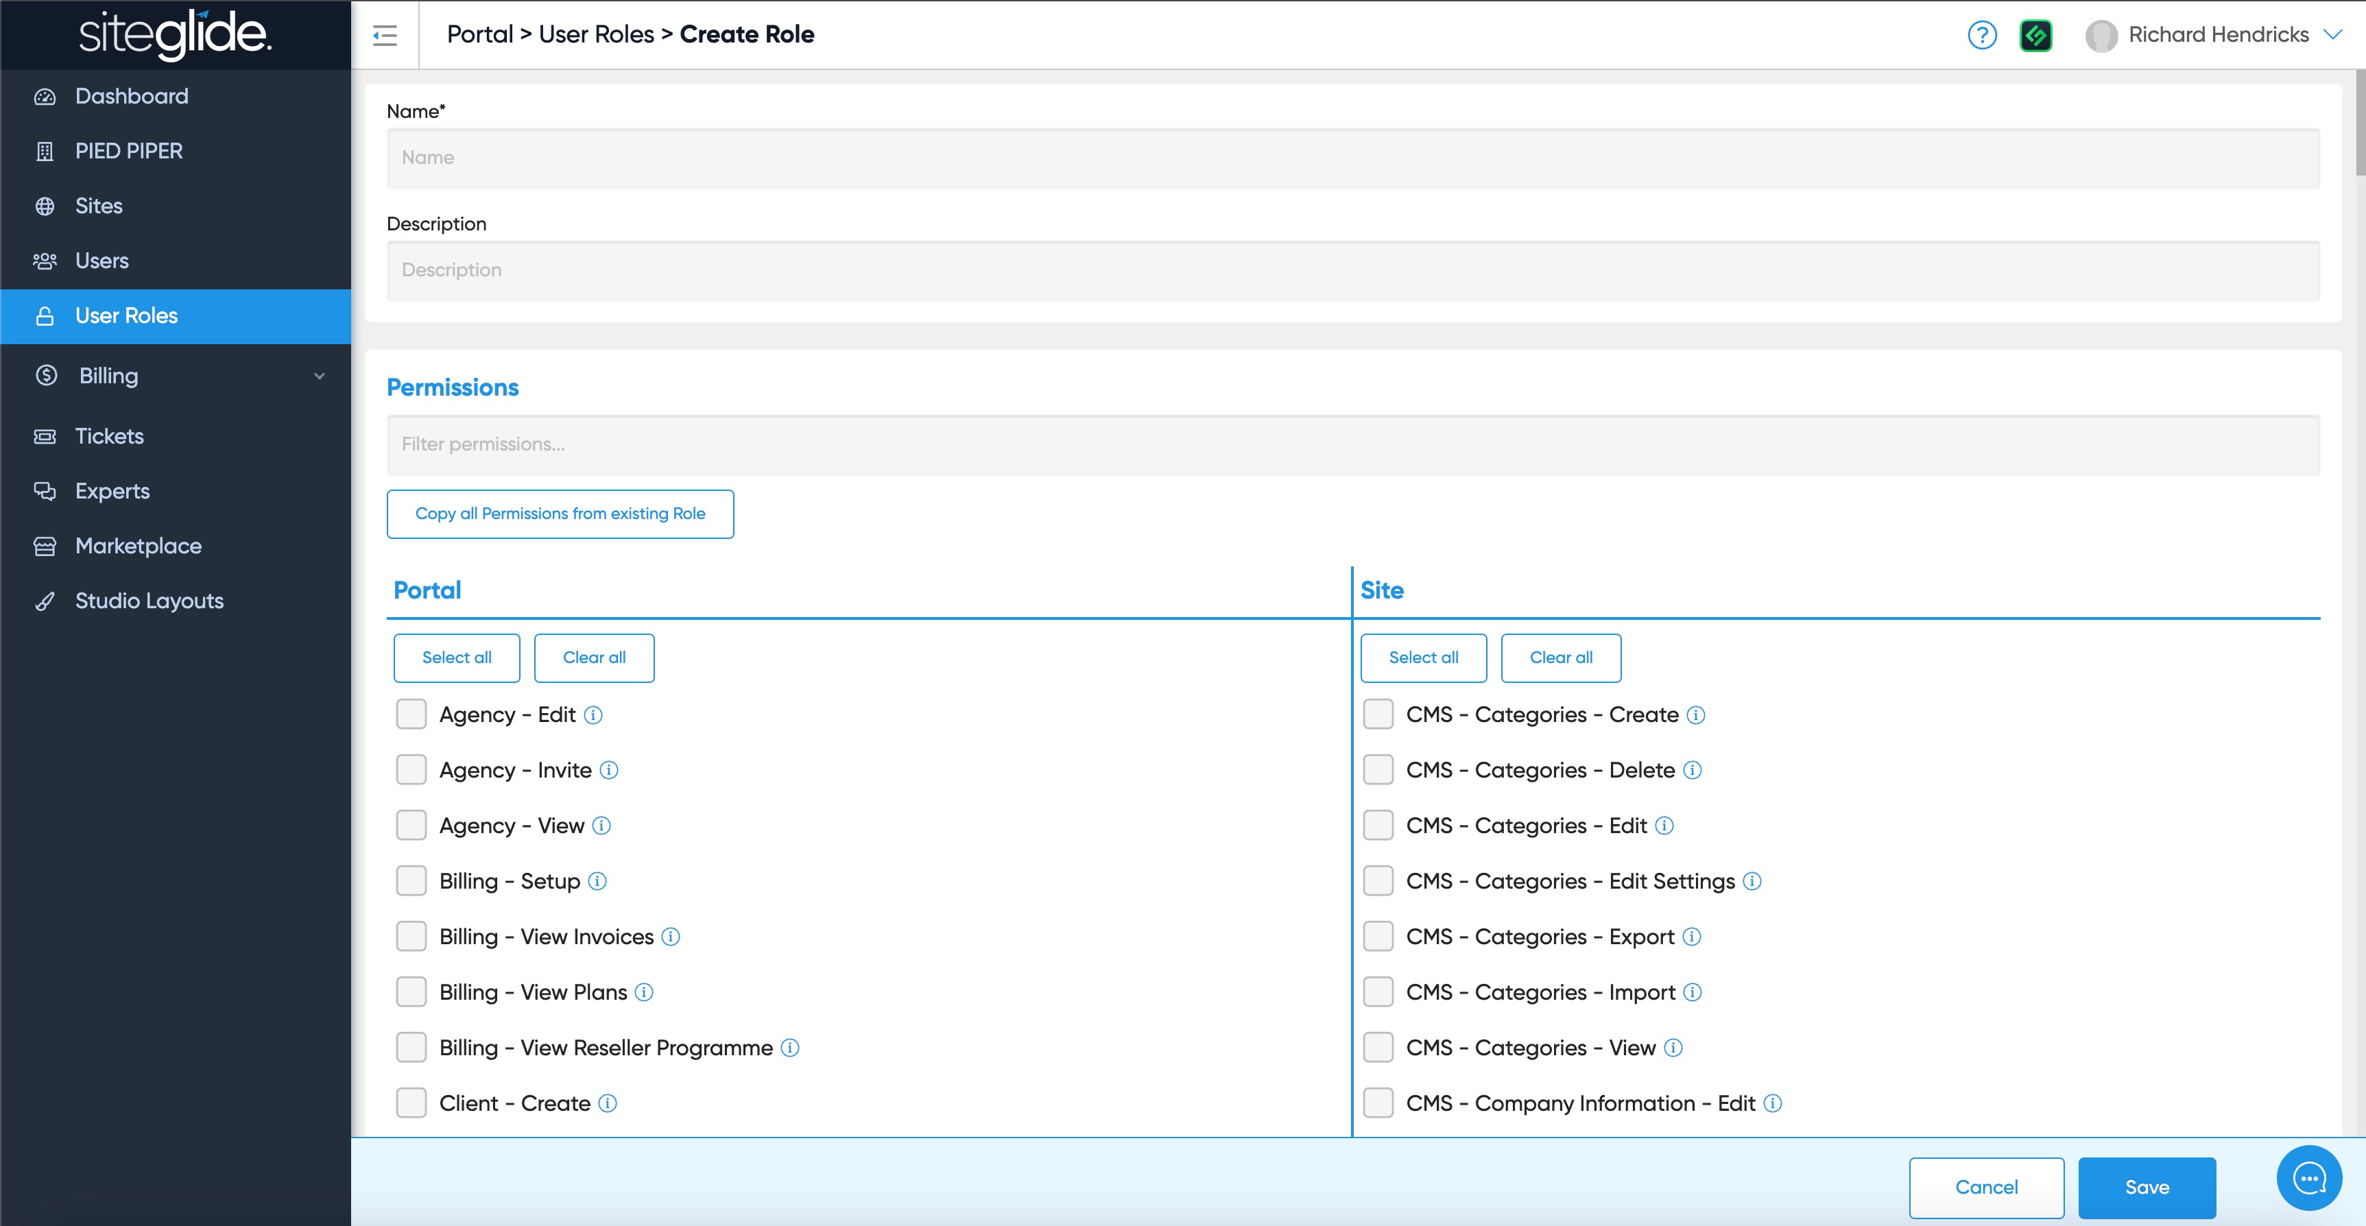Enable the Agency - Invite checkbox
Screen dimensions: 2366x1226
coord(411,769)
